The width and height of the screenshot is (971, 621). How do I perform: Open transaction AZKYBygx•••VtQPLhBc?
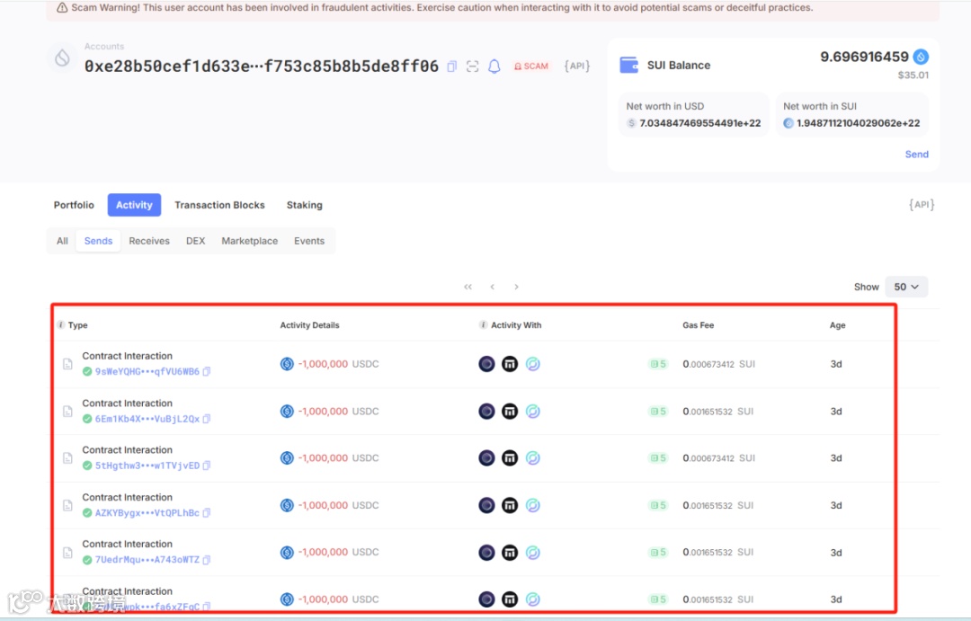147,512
